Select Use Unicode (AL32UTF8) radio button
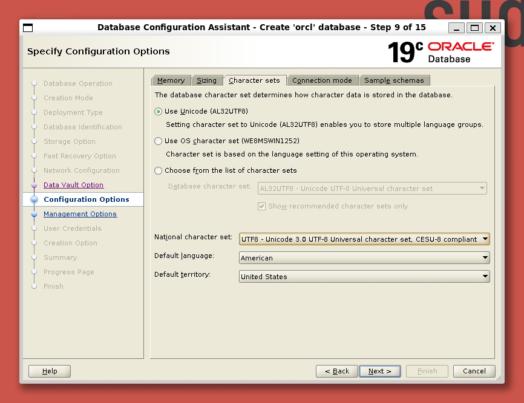The height and width of the screenshot is (403, 524). (159, 111)
